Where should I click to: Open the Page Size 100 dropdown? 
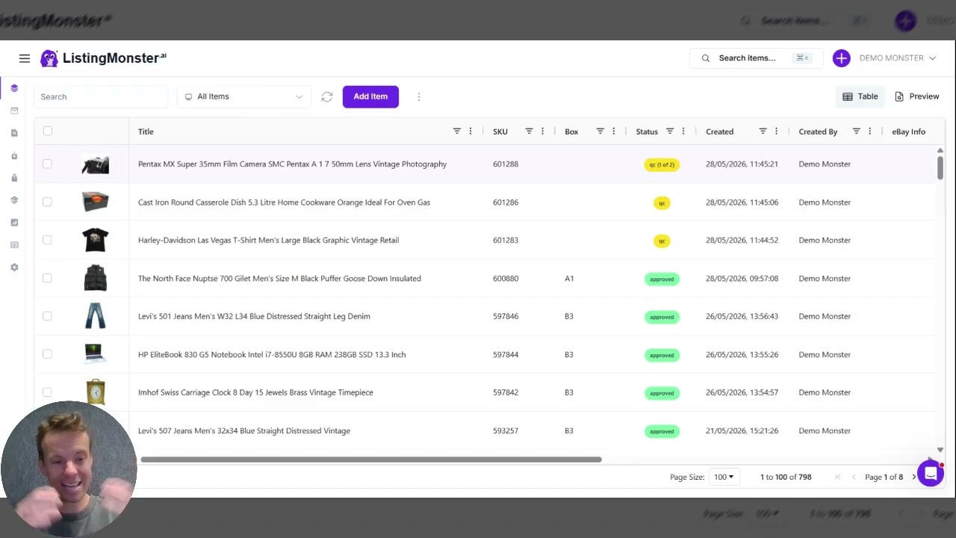tap(724, 477)
